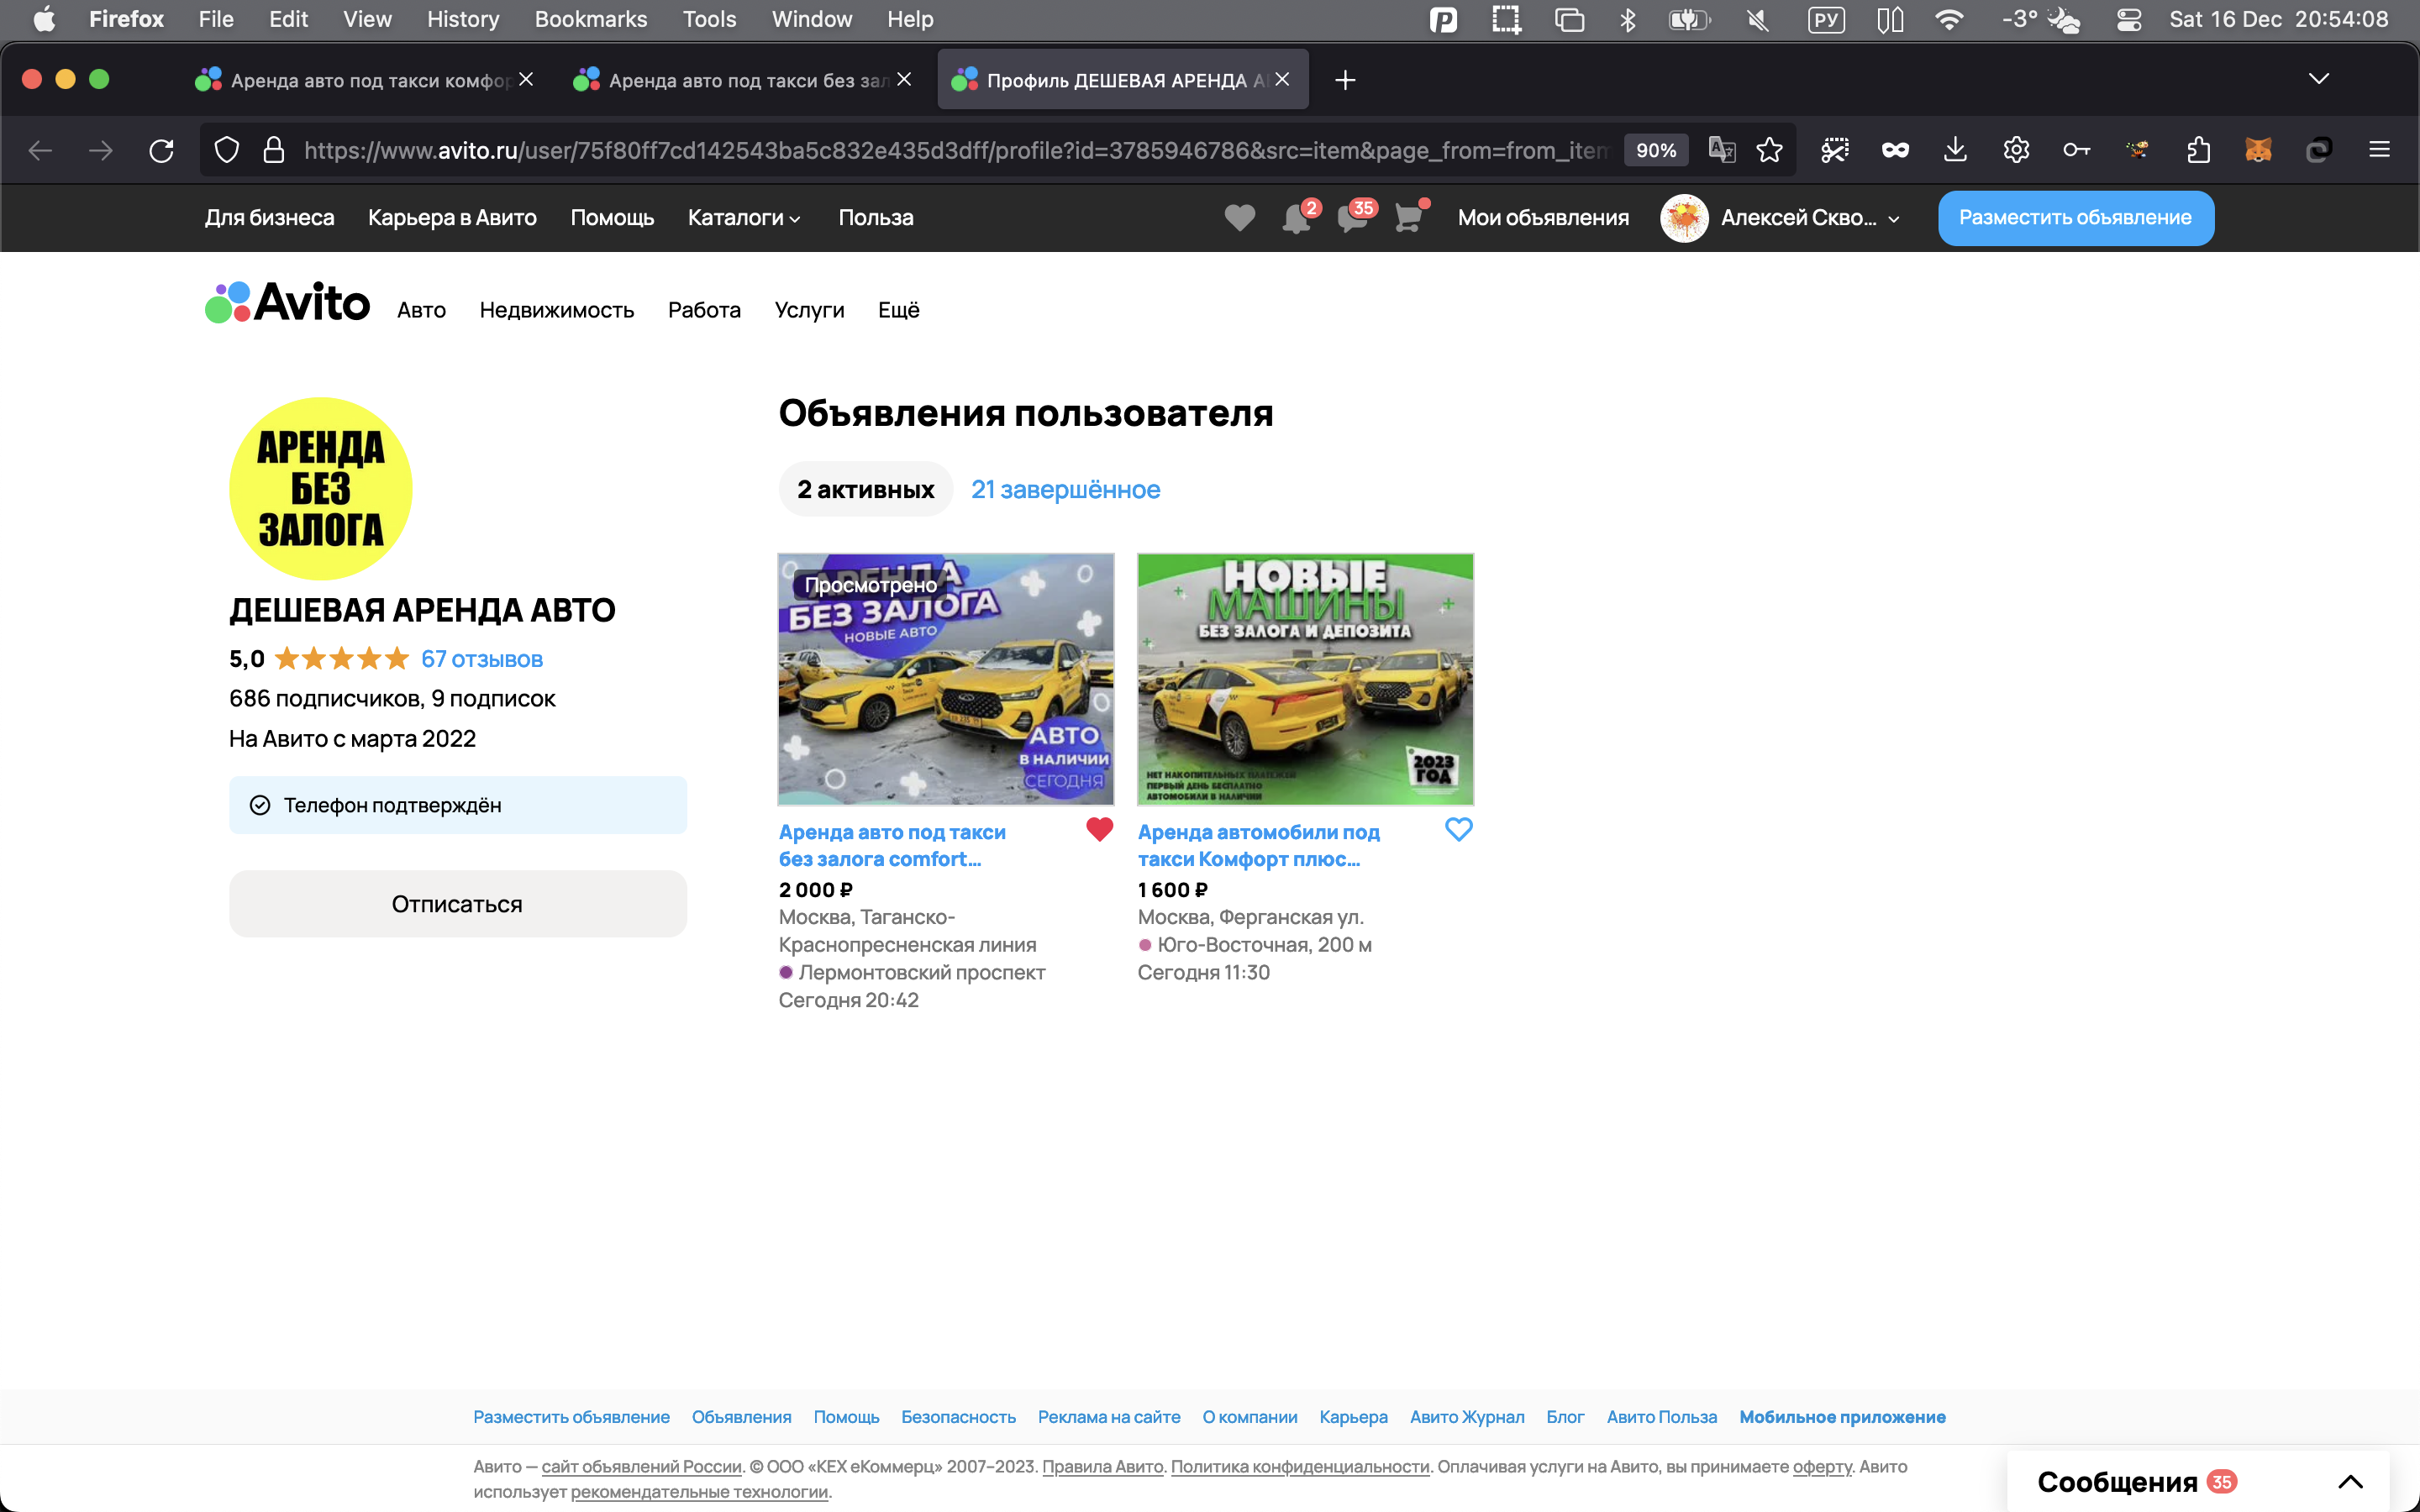
Task: Open the 67 отзывов reviews link
Action: pos(481,659)
